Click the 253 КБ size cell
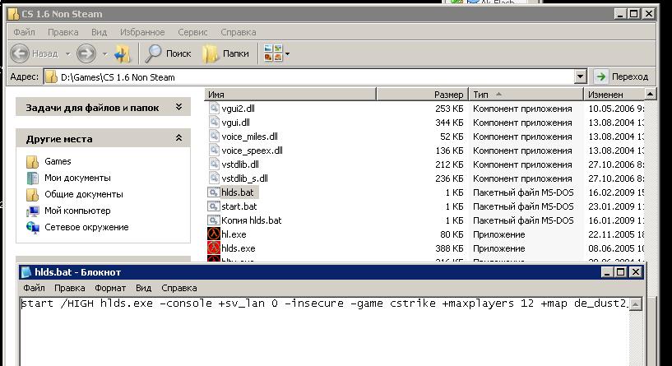The image size is (672, 366). point(449,109)
